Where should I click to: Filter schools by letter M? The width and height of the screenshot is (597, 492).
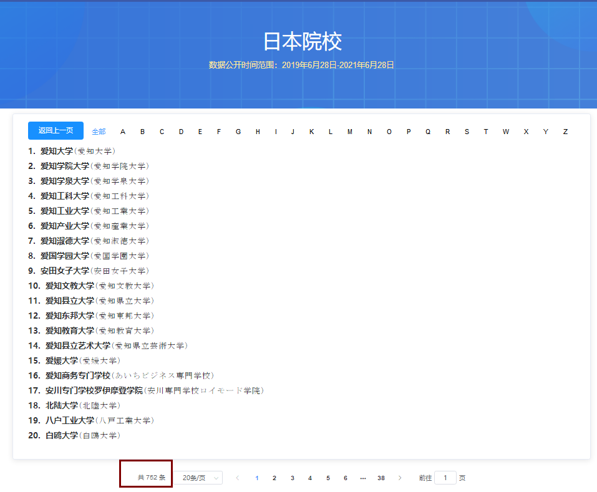pyautogui.click(x=350, y=132)
